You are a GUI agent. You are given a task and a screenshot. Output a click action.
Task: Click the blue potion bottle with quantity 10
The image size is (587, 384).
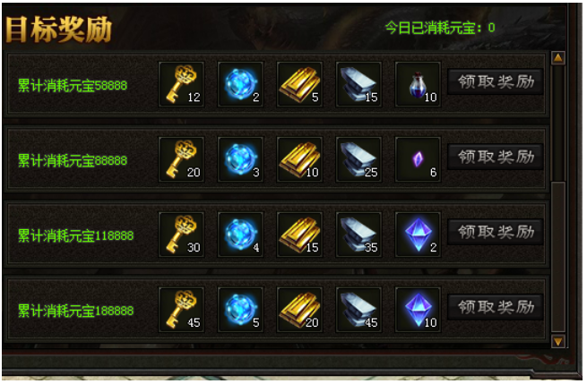(x=419, y=84)
